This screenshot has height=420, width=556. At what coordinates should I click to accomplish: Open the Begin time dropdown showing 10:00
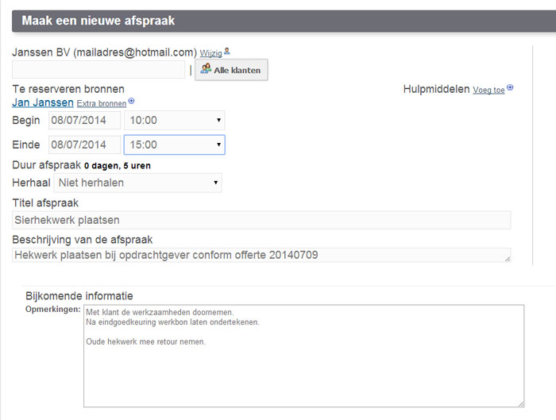coord(174,120)
